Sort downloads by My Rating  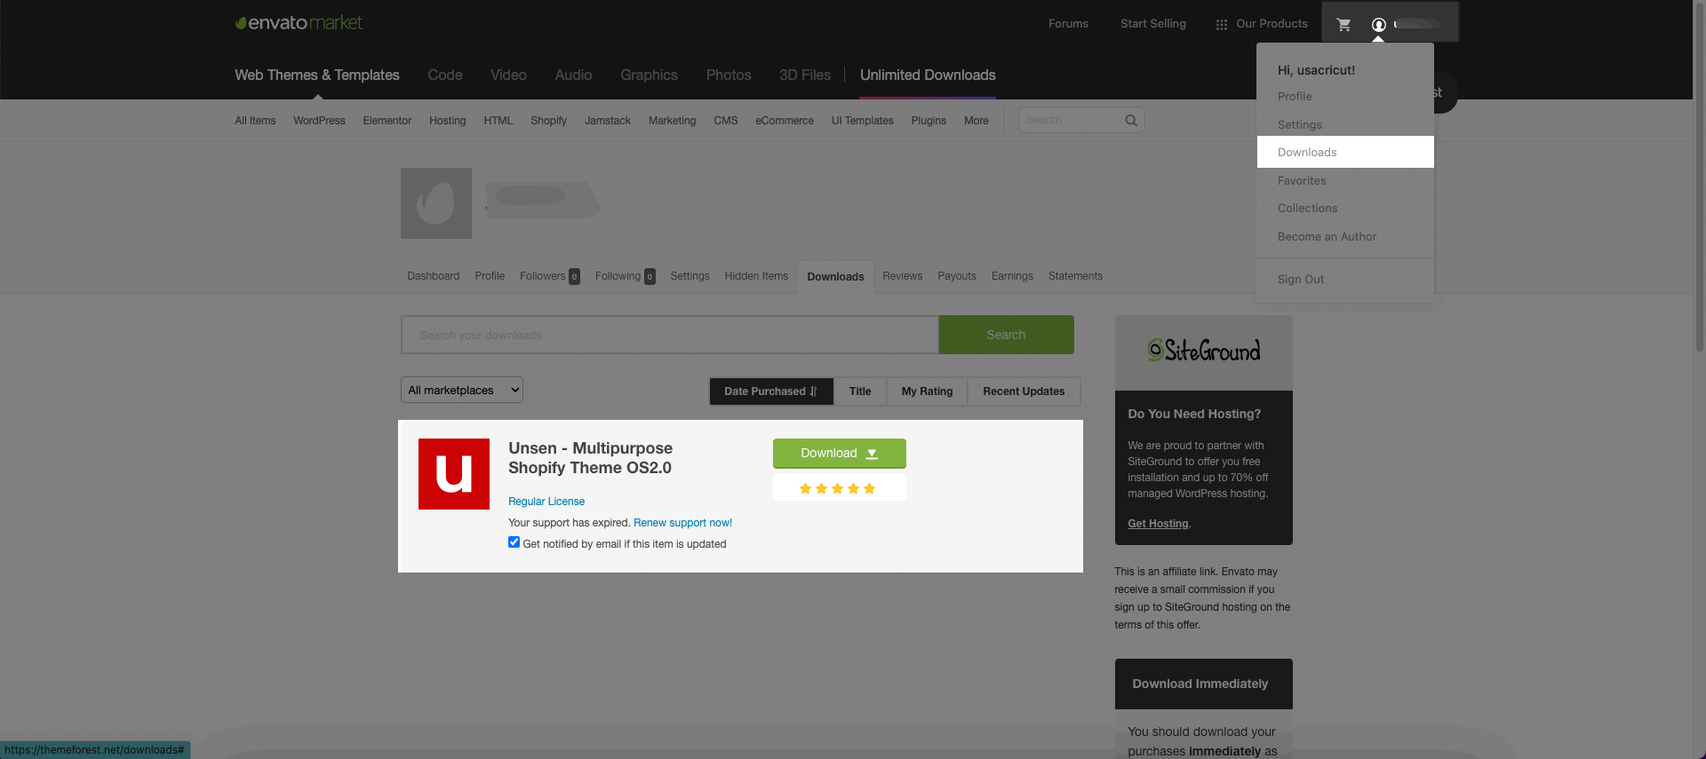[x=927, y=391]
